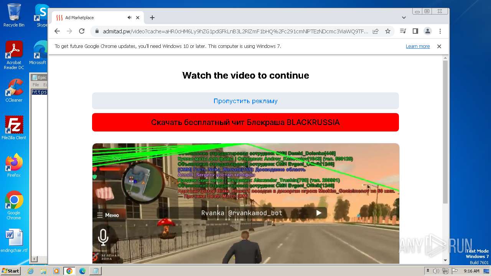Open endingchair.rtf document icon
Screen dimensions: 491x276
pyautogui.click(x=14, y=241)
